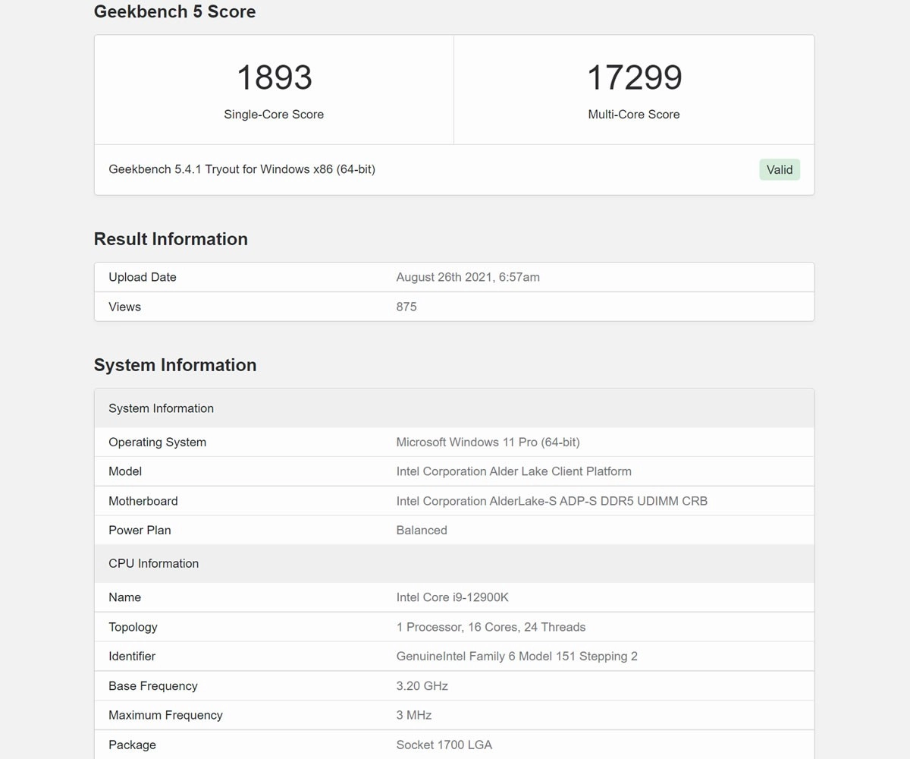This screenshot has height=759, width=910.
Task: Click 1 Processor, 16 Cores, 24 Threads
Action: pos(491,627)
